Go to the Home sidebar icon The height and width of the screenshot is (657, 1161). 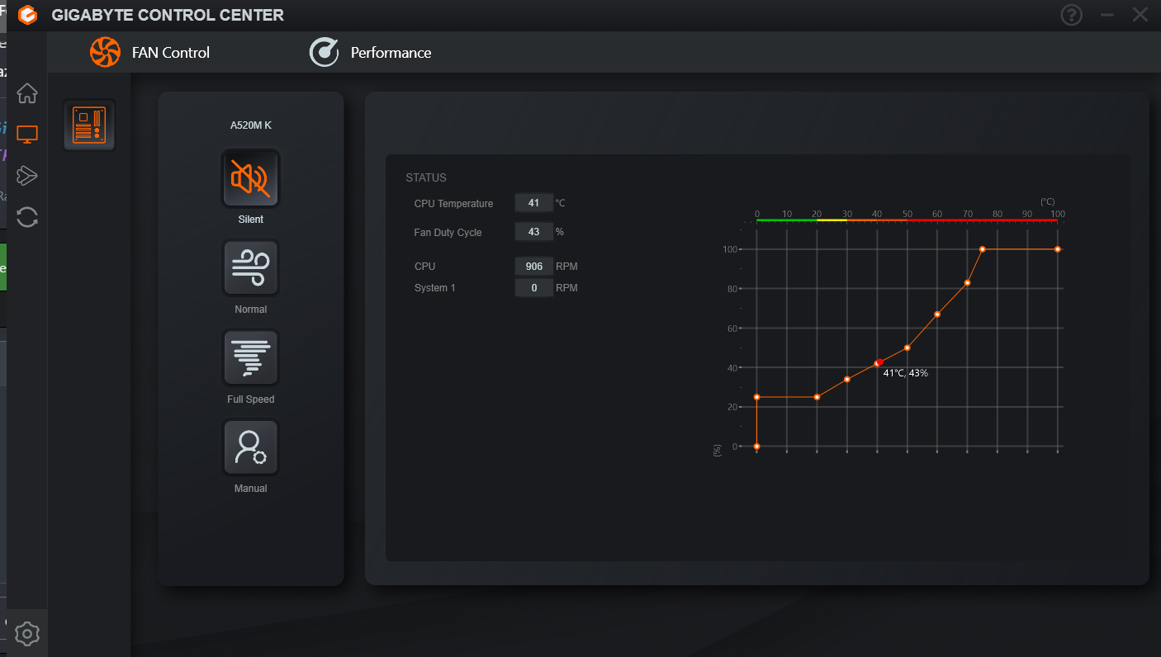point(27,93)
